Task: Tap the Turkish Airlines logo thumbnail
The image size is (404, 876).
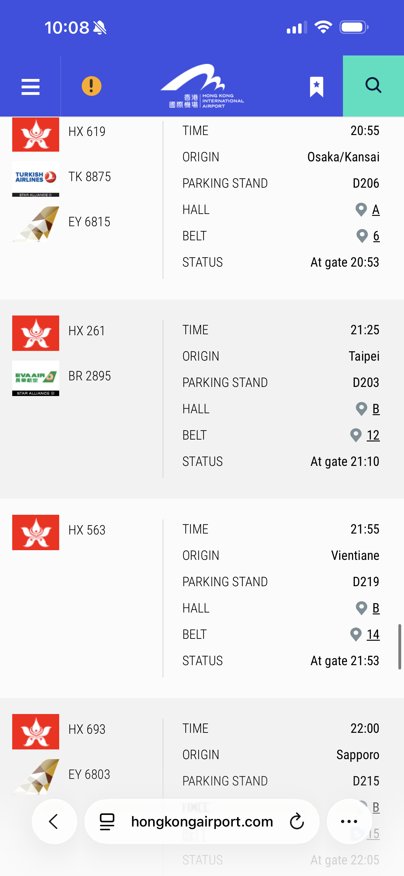Action: (x=36, y=179)
